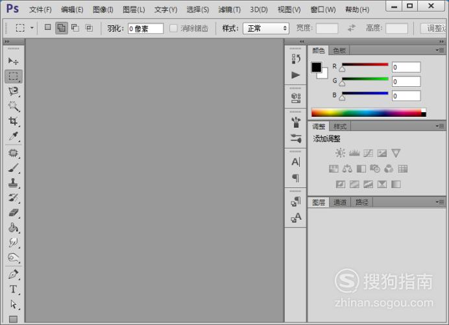Choose Subtract from Selection mode
The height and width of the screenshot is (325, 449).
tap(75, 28)
